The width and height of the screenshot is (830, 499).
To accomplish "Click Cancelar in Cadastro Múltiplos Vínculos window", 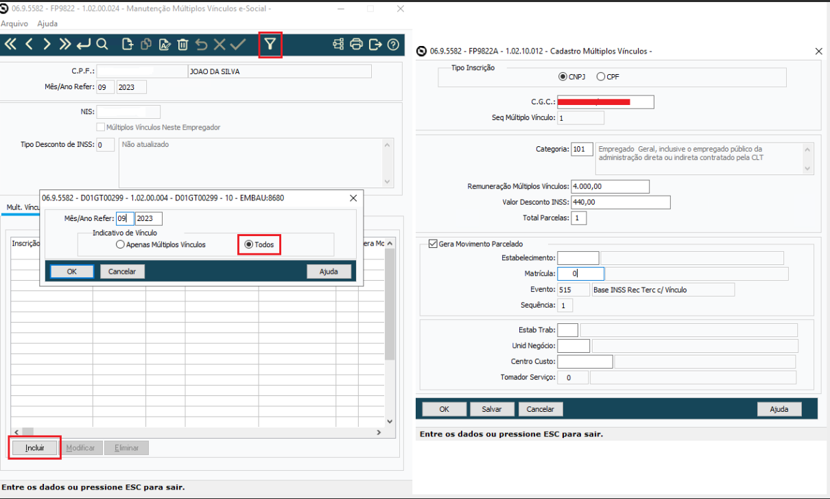I will [x=540, y=409].
